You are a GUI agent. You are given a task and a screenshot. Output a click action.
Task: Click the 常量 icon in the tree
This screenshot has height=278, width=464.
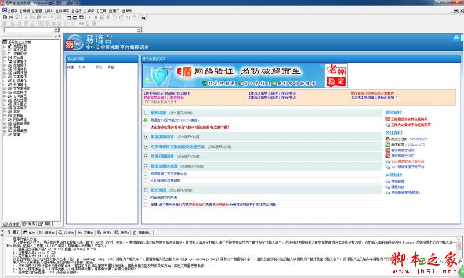[x=10, y=135]
